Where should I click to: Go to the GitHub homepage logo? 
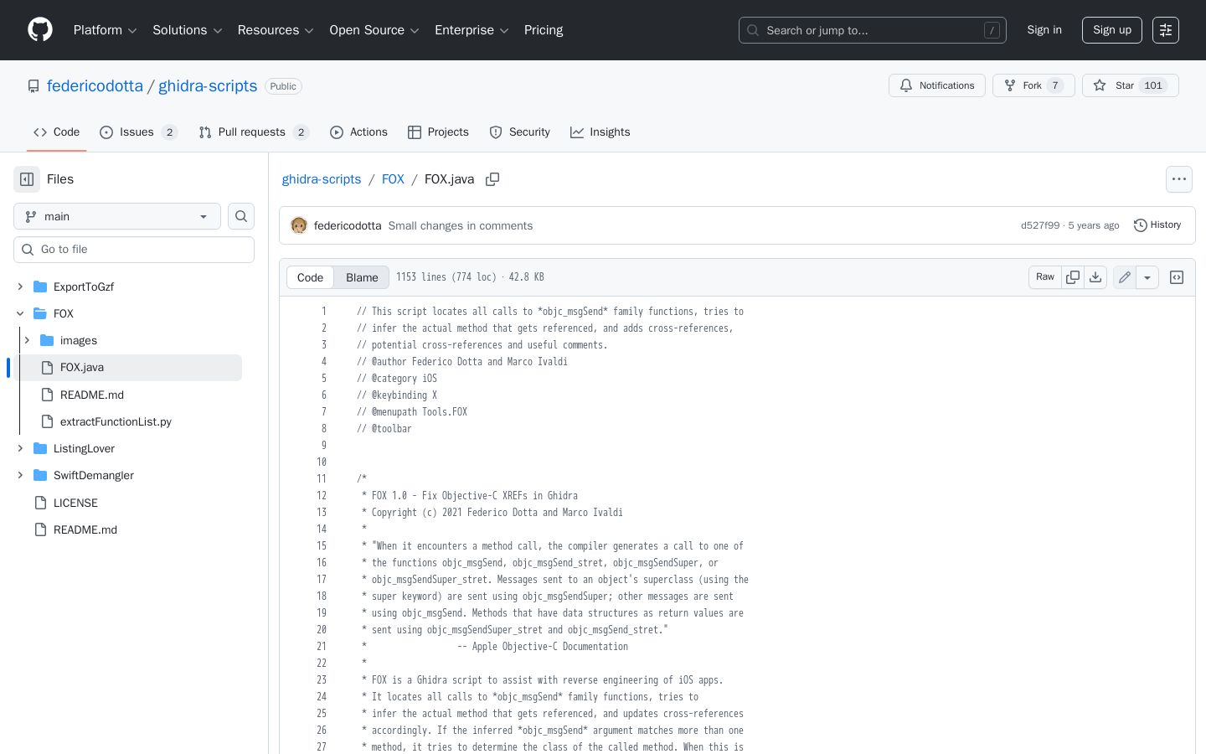[40, 30]
